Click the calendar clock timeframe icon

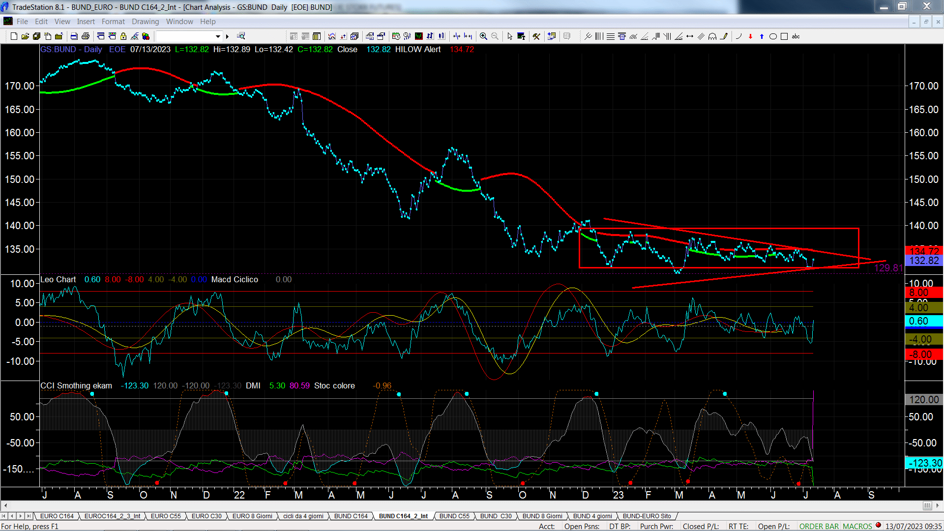[396, 36]
